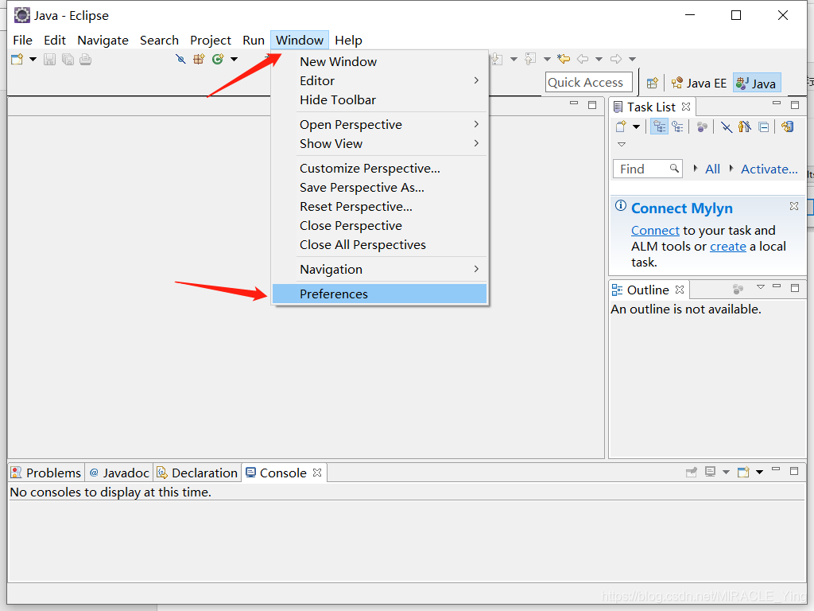814x611 pixels.
Task: Choose Preferences in the Window menu
Action: [379, 294]
